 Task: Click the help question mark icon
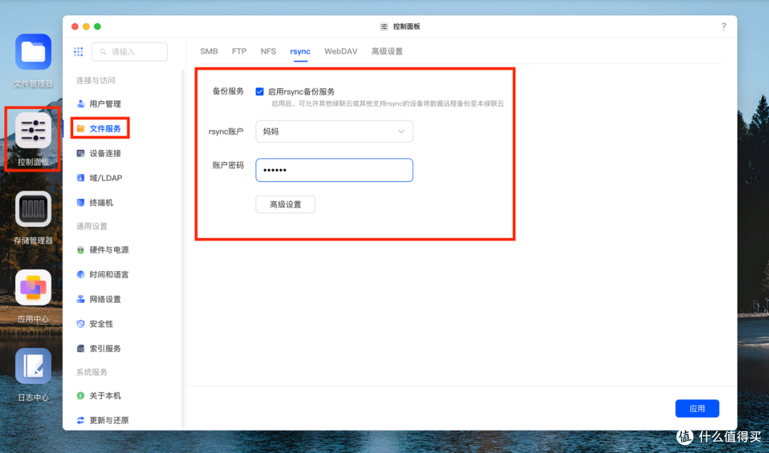coord(723,26)
